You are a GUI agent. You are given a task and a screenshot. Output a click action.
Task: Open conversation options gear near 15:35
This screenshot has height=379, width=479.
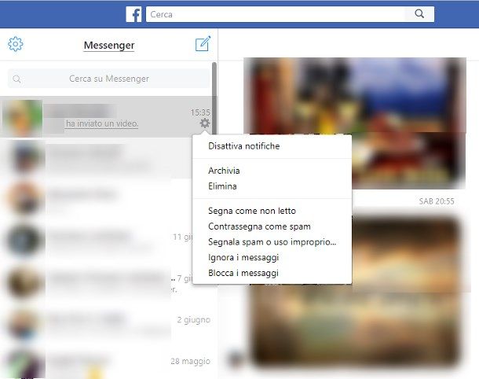tap(205, 123)
